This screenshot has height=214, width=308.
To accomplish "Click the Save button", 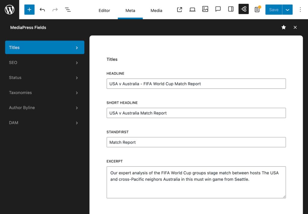I will click(273, 9).
